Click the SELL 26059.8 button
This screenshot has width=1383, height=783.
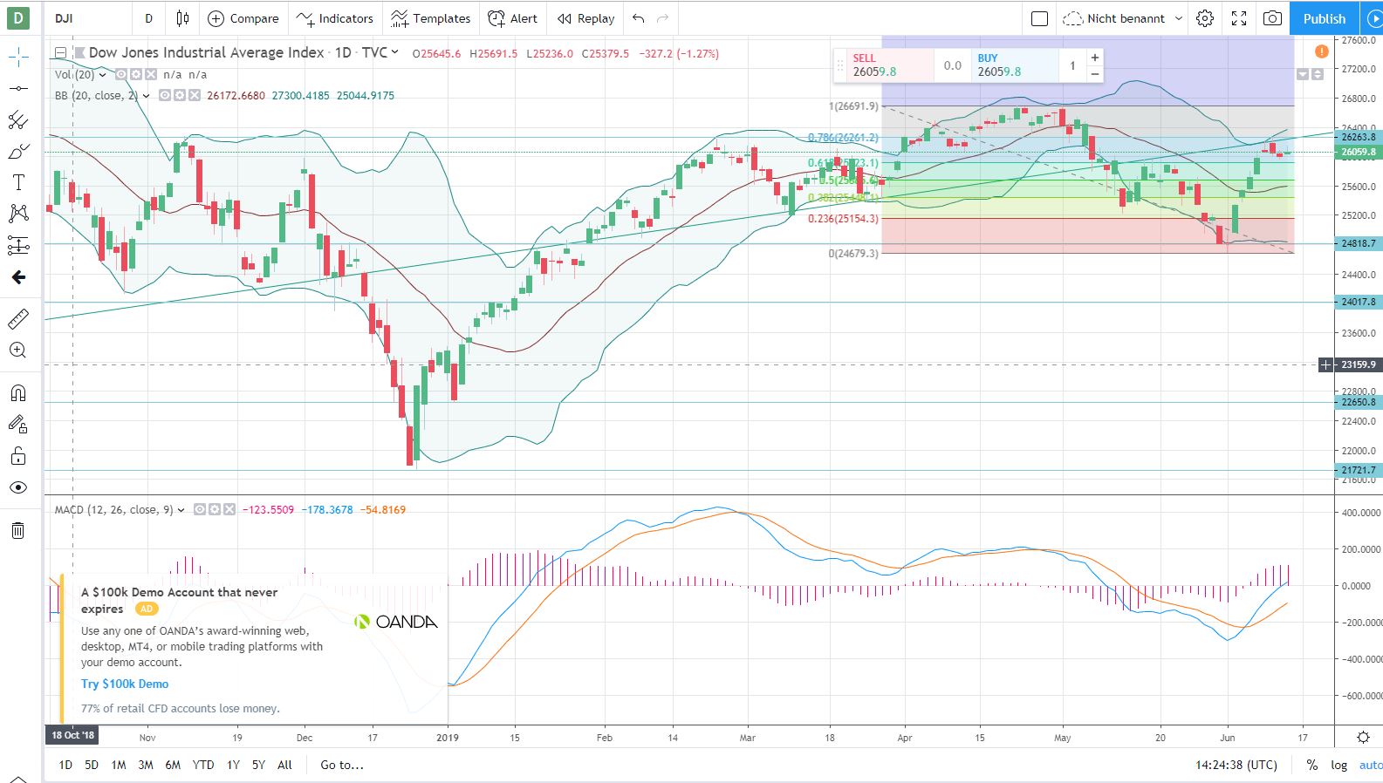(x=890, y=65)
